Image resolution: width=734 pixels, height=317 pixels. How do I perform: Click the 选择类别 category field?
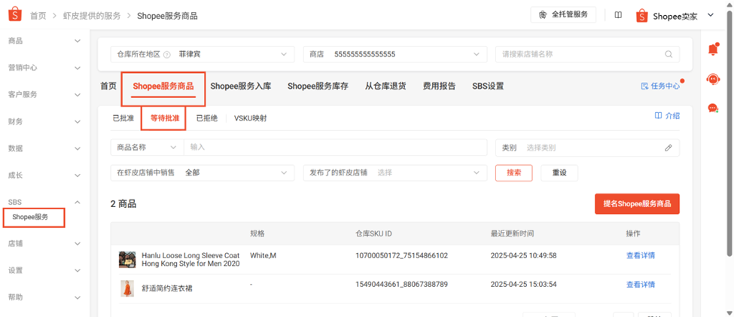point(587,148)
